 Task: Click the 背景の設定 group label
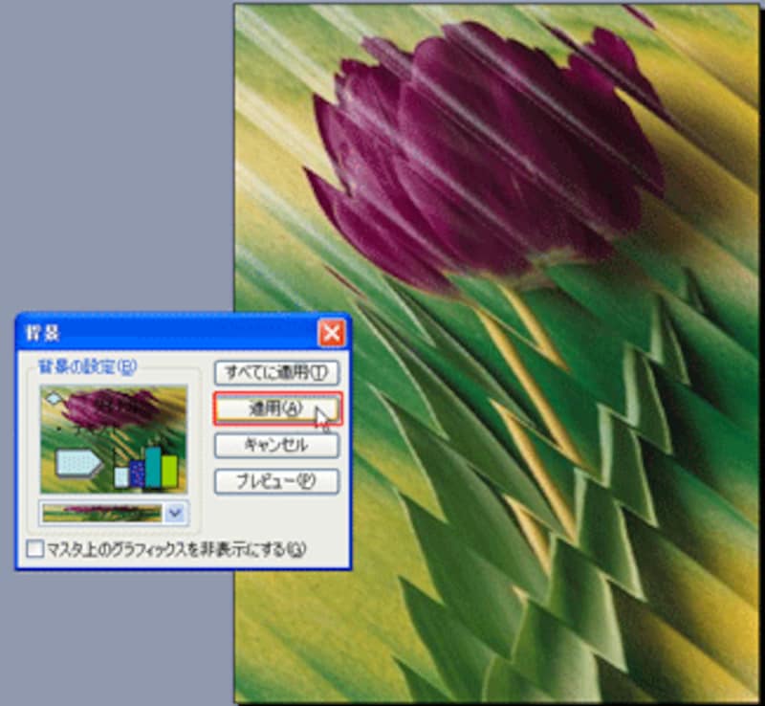(x=85, y=367)
